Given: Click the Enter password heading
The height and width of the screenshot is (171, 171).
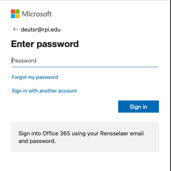Looking at the screenshot, I should coord(45,44).
